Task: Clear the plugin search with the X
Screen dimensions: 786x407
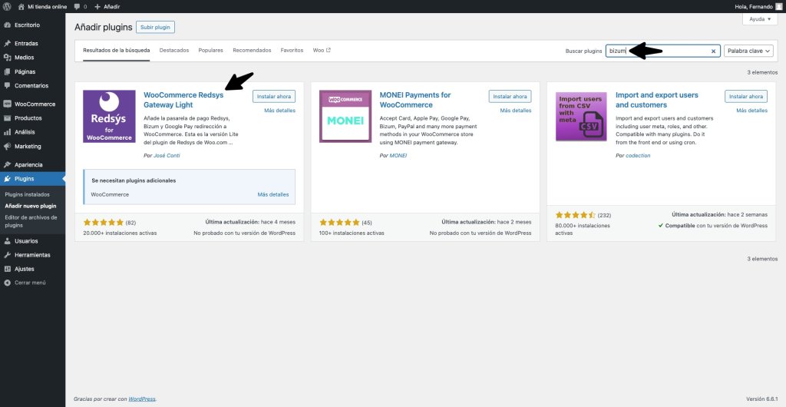Action: [x=713, y=51]
